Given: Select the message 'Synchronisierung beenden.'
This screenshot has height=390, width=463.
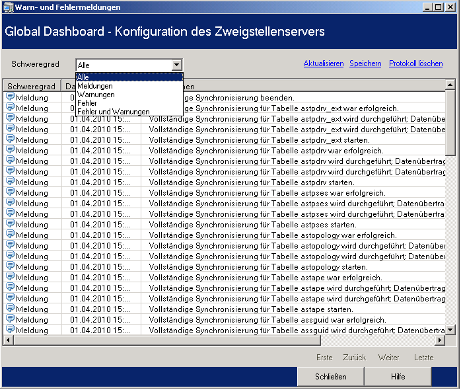Looking at the screenshot, I should click(239, 98).
